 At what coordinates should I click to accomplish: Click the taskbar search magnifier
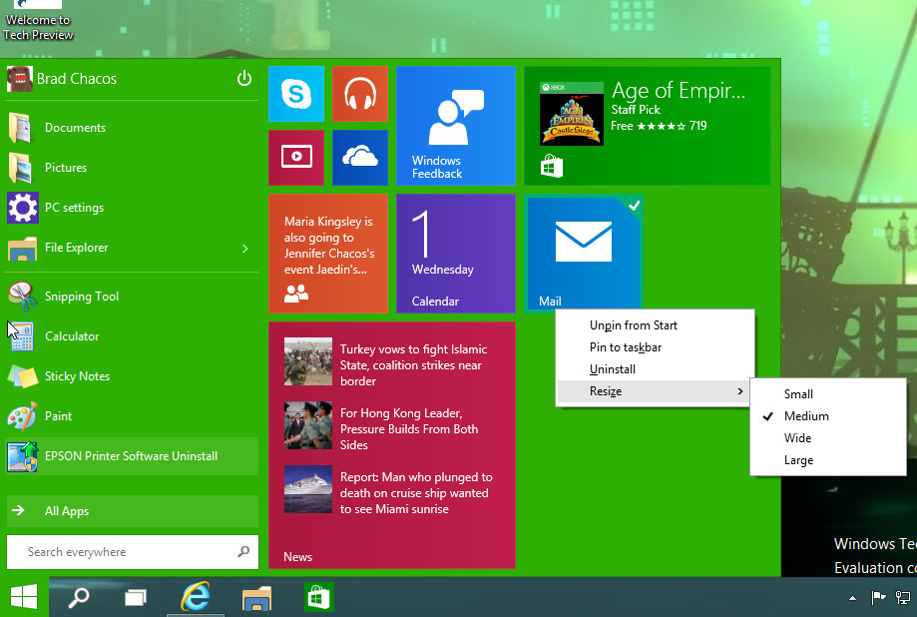tap(78, 597)
